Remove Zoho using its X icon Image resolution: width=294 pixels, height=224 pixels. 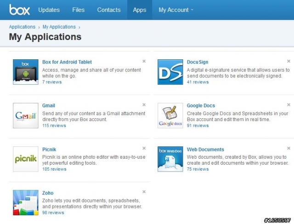[144, 192]
